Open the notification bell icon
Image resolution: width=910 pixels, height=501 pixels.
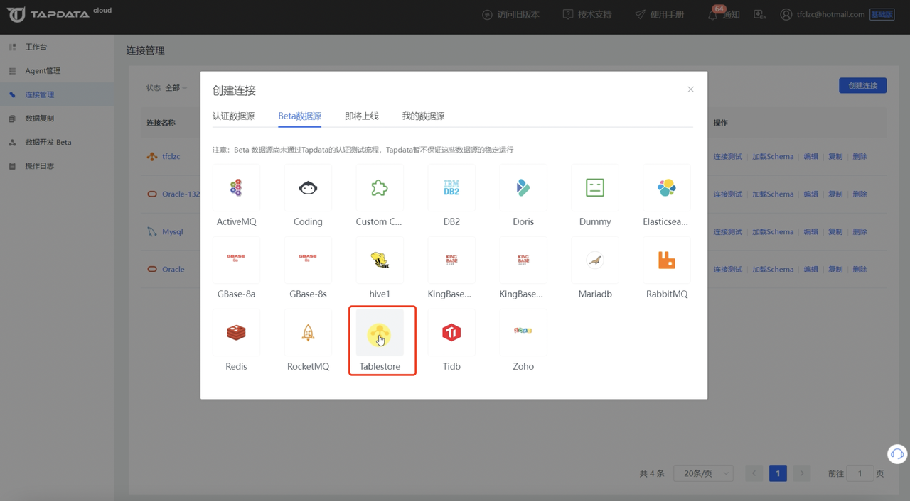[x=713, y=14]
